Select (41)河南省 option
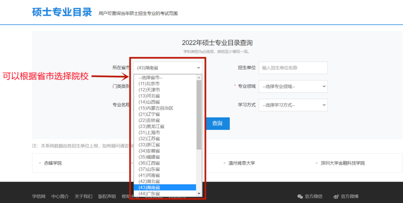 click(165, 175)
